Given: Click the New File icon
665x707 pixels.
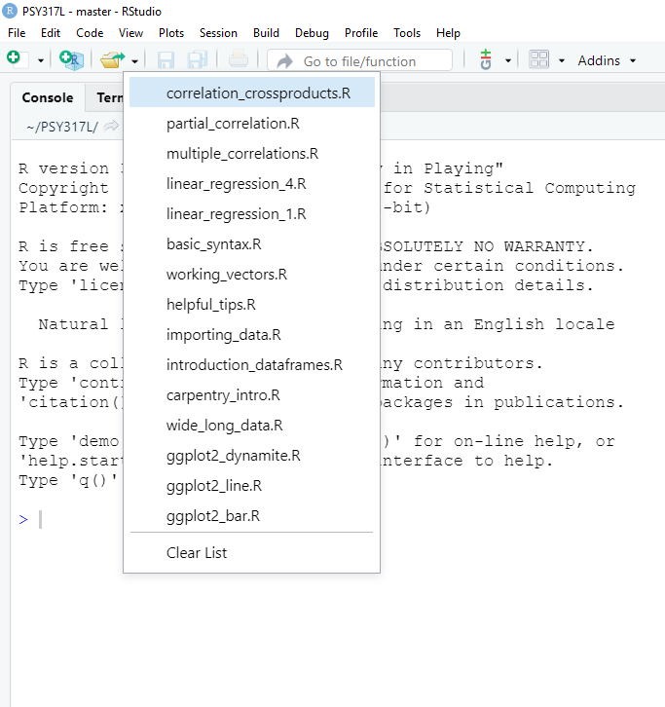Looking at the screenshot, I should pos(15,59).
